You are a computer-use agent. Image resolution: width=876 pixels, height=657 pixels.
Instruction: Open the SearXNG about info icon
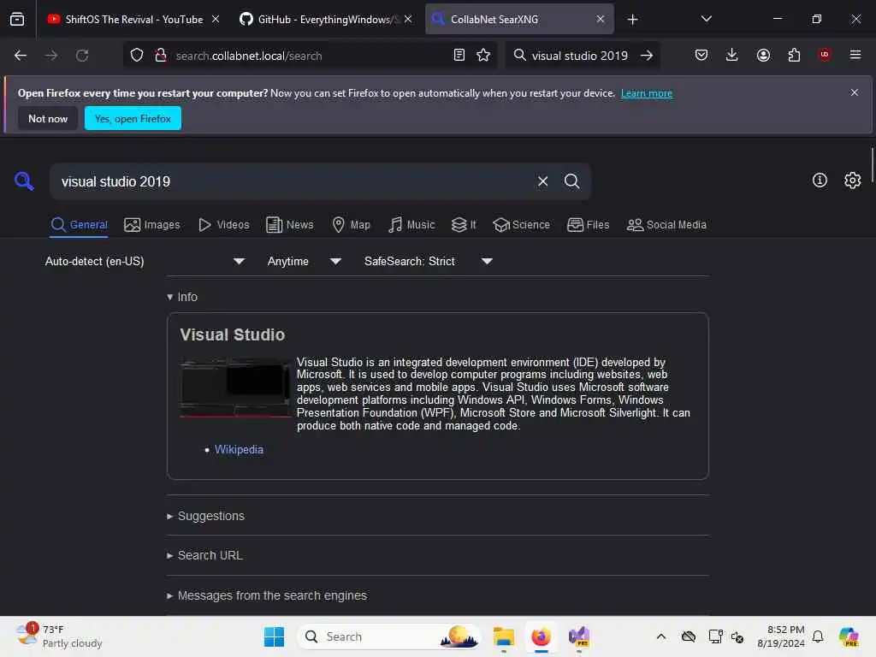tap(820, 180)
